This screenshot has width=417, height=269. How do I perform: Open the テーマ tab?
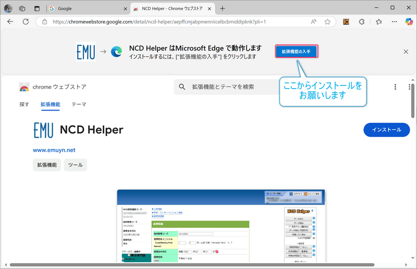coord(79,104)
